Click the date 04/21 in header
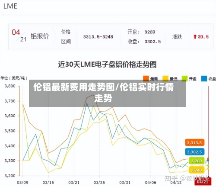The image size is (216, 187). [x=19, y=35]
